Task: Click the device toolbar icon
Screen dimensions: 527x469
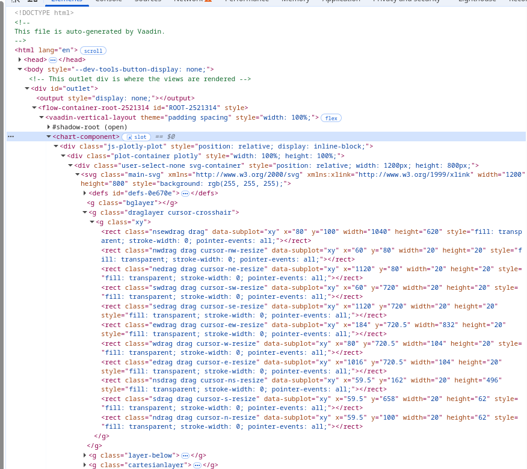Action: 31,2
